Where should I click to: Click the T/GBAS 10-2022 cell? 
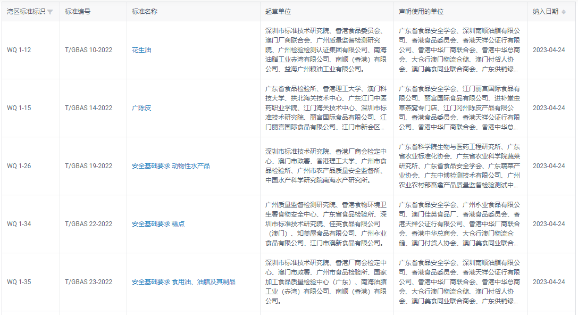(x=88, y=50)
